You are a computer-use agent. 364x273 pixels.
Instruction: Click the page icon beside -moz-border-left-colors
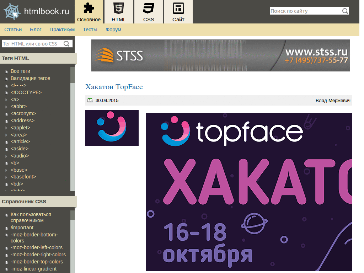pos(6,248)
